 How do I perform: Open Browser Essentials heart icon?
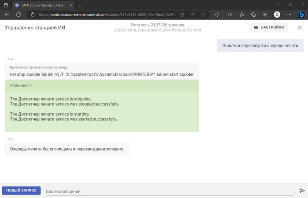(x=265, y=14)
